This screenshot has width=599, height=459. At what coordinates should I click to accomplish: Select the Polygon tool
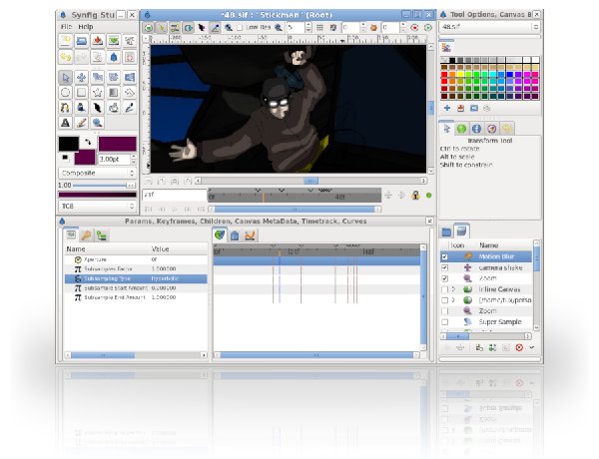tap(130, 92)
